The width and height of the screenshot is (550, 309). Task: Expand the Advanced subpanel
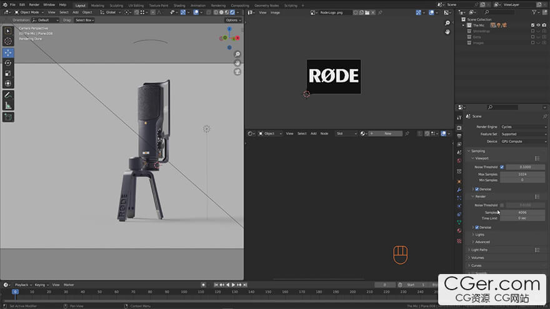click(x=482, y=242)
